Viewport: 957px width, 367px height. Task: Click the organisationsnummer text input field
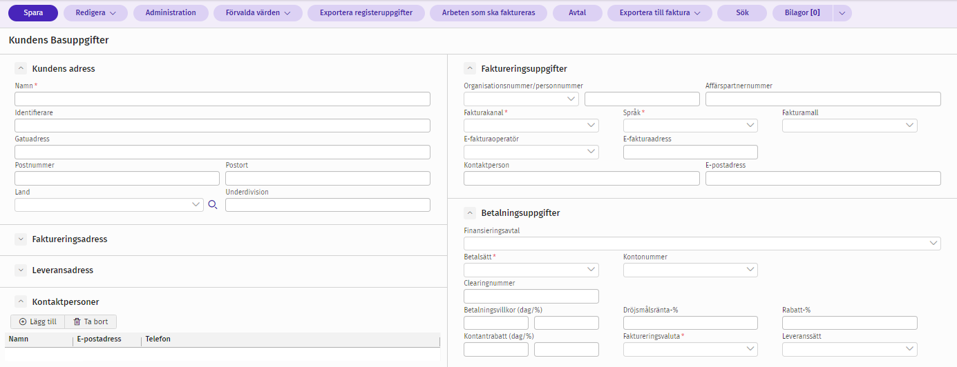click(x=642, y=99)
